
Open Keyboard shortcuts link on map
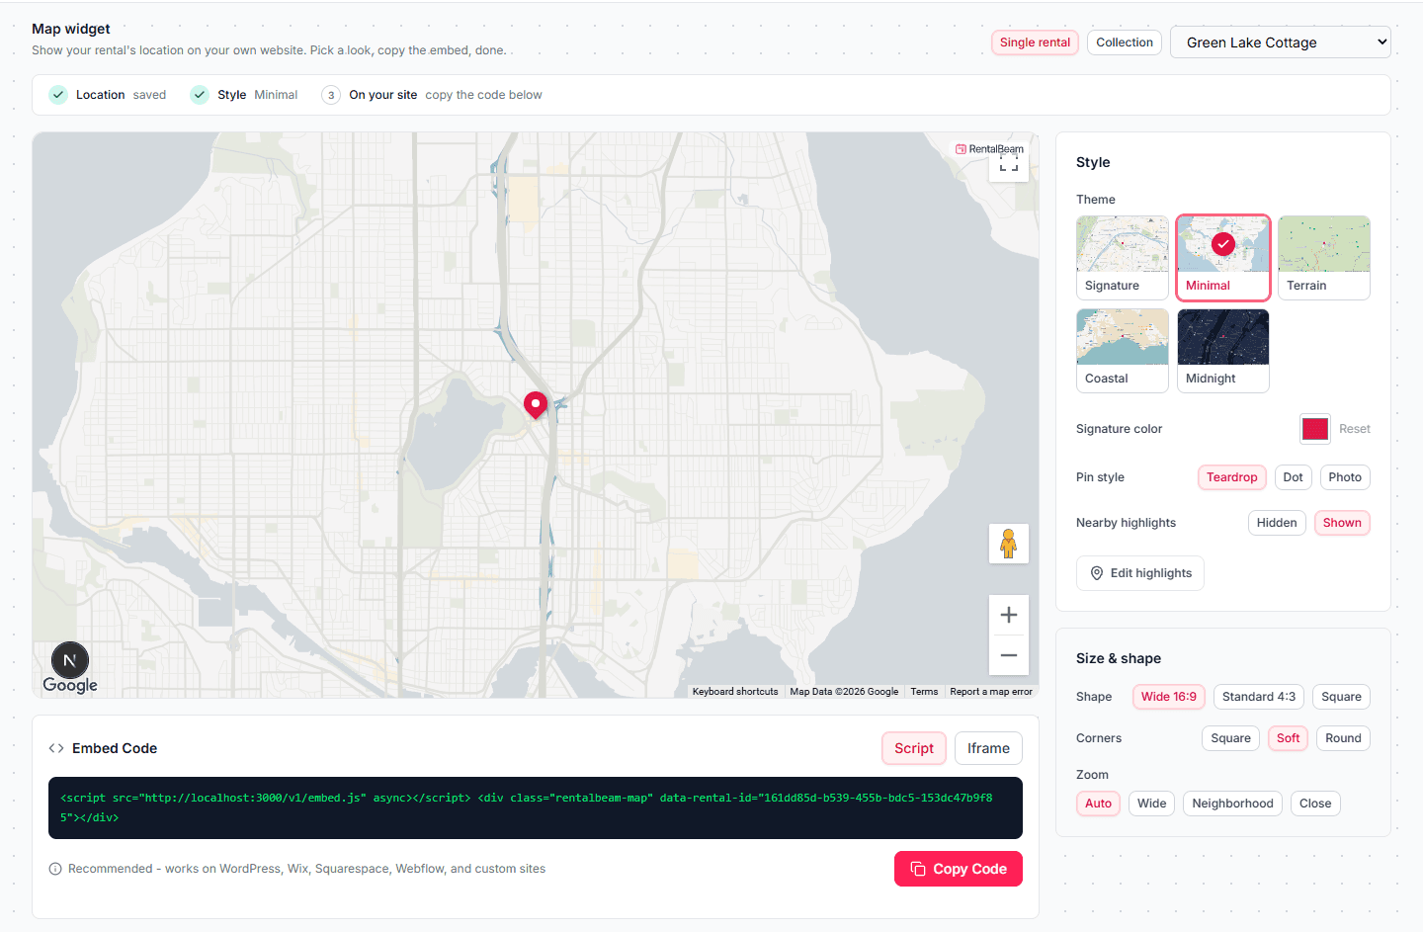click(x=735, y=692)
